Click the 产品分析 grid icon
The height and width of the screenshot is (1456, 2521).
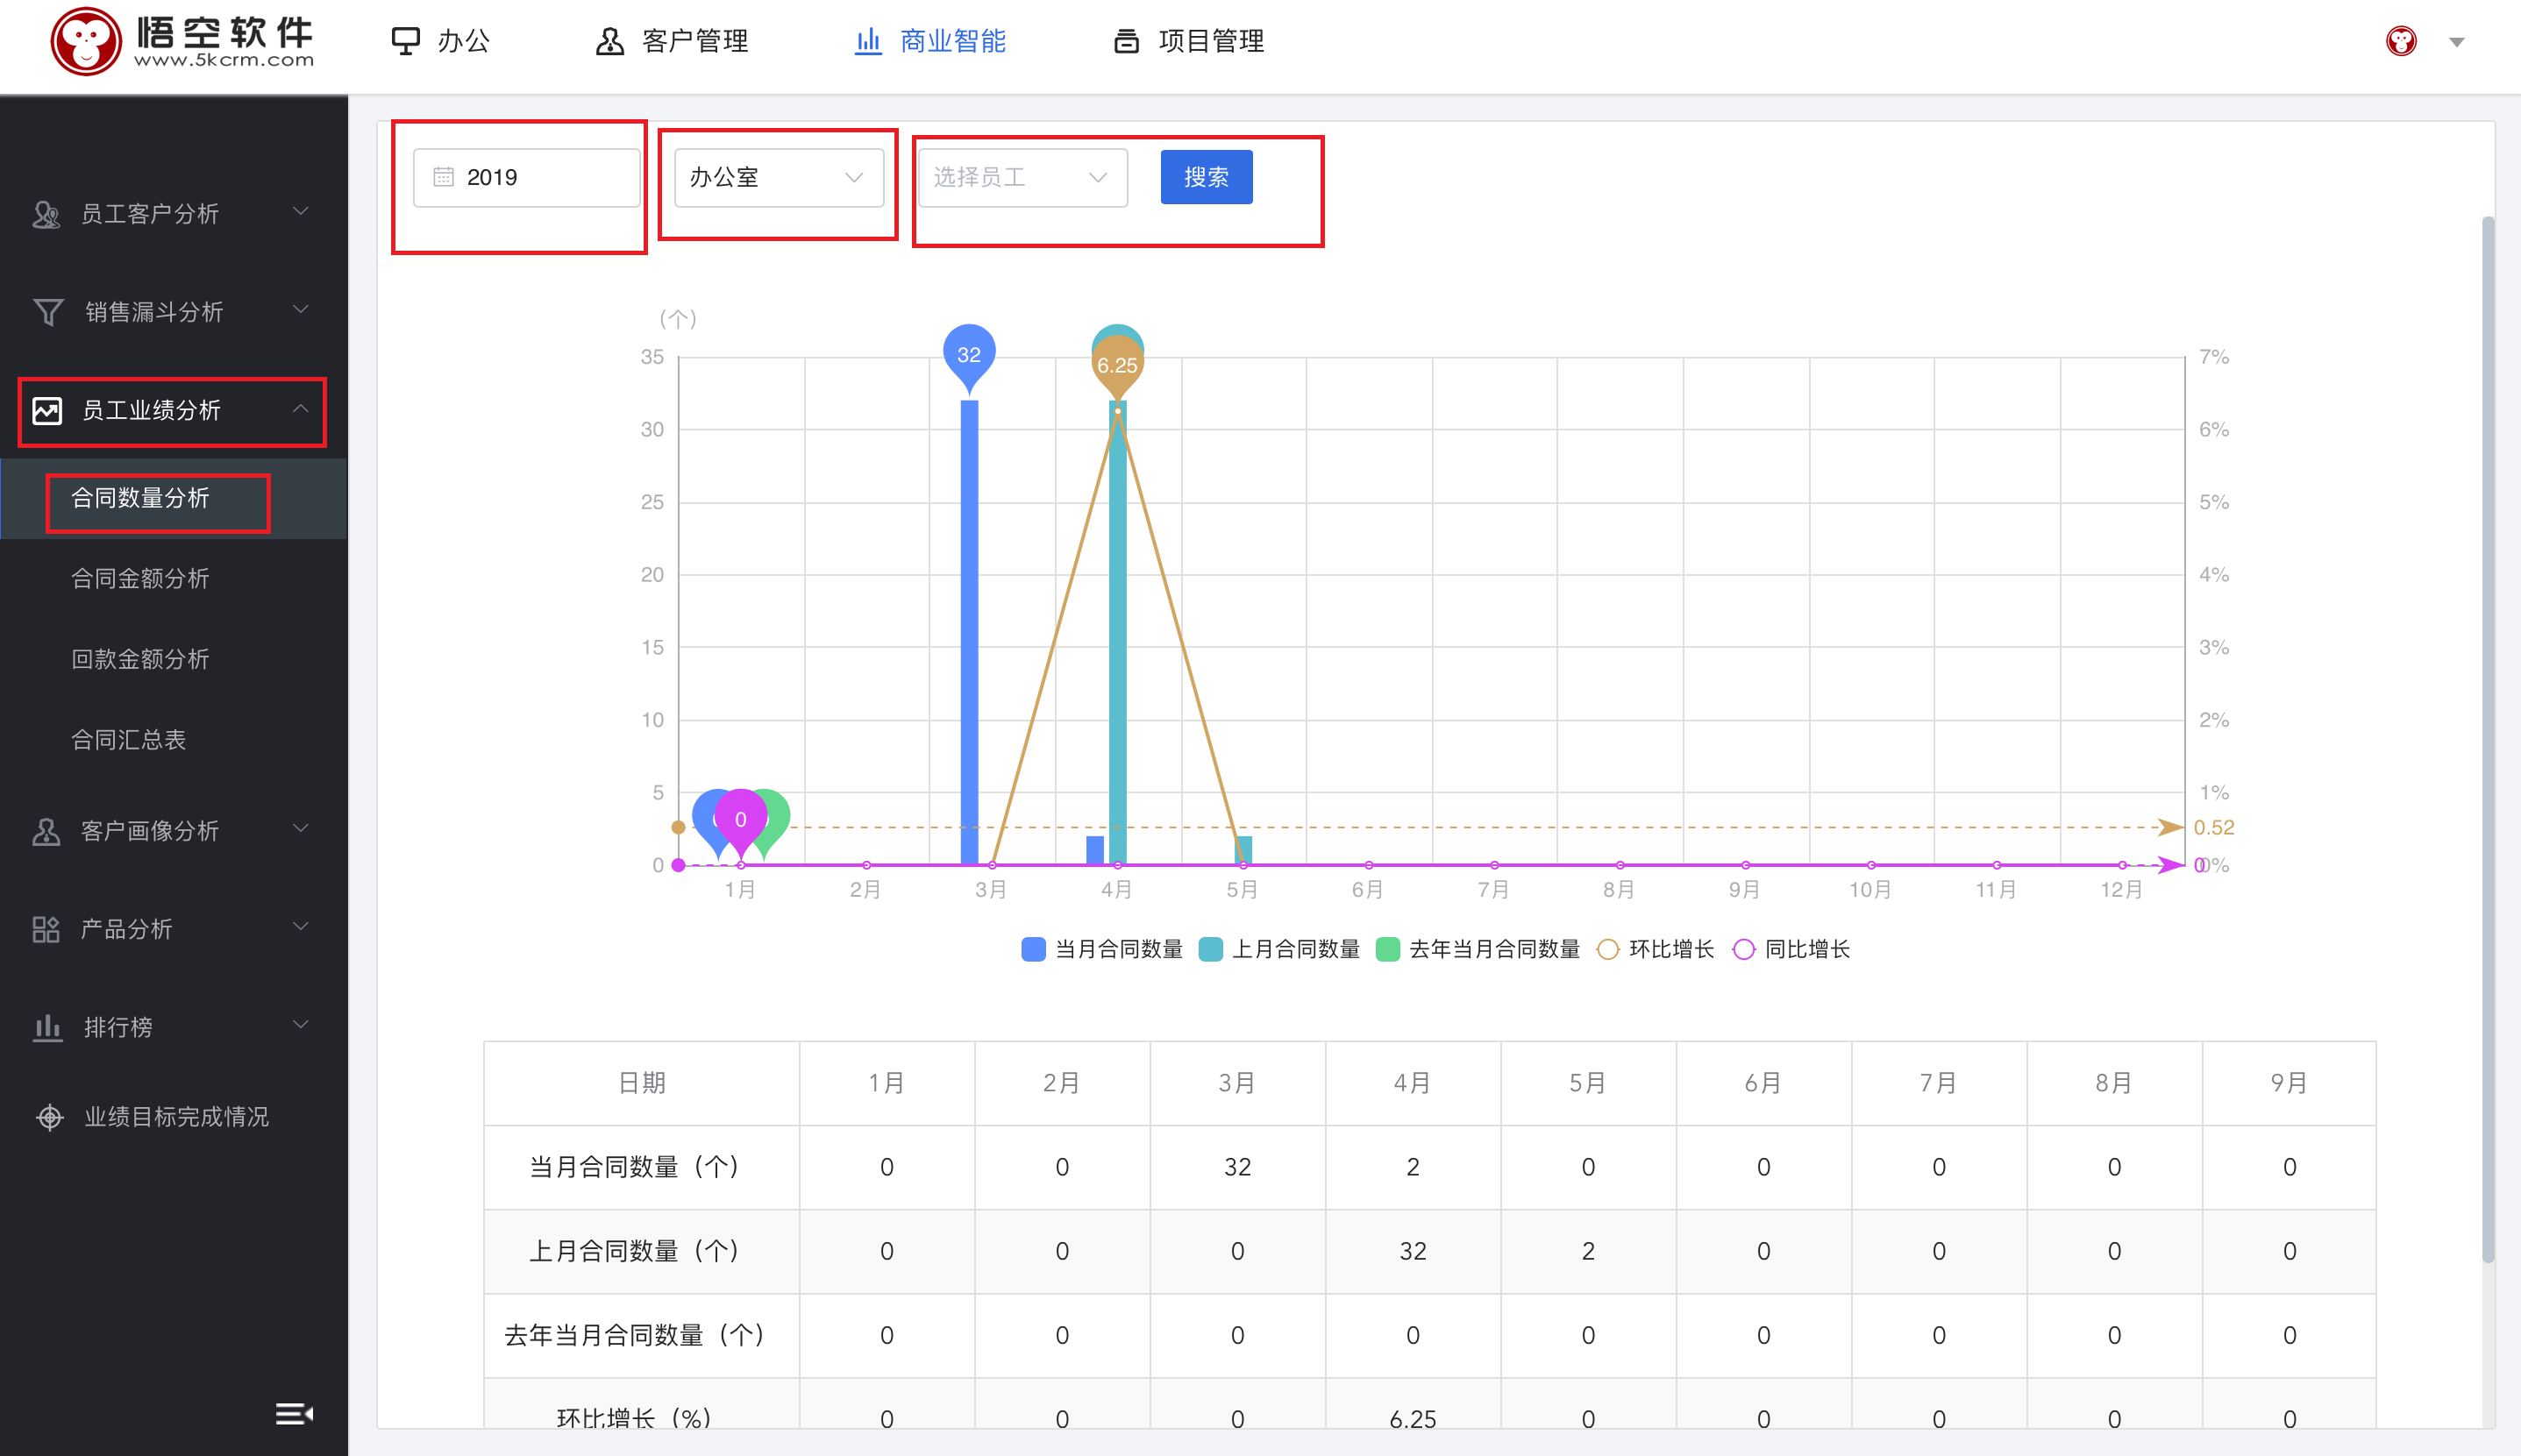[46, 929]
